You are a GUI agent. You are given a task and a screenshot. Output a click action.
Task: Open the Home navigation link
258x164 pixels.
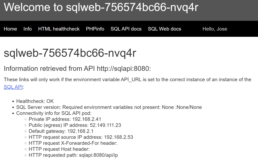10,29
